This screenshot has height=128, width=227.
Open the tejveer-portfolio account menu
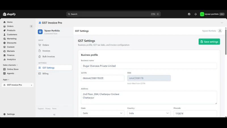(212, 14)
